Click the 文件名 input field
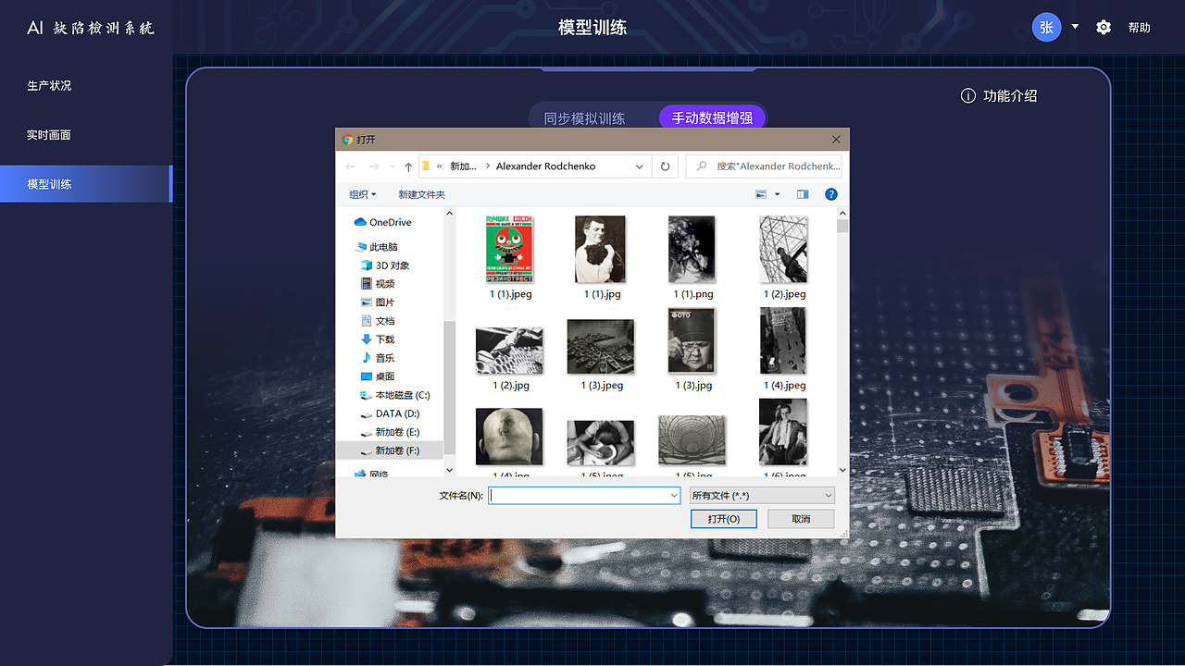The height and width of the screenshot is (666, 1185). click(x=584, y=495)
